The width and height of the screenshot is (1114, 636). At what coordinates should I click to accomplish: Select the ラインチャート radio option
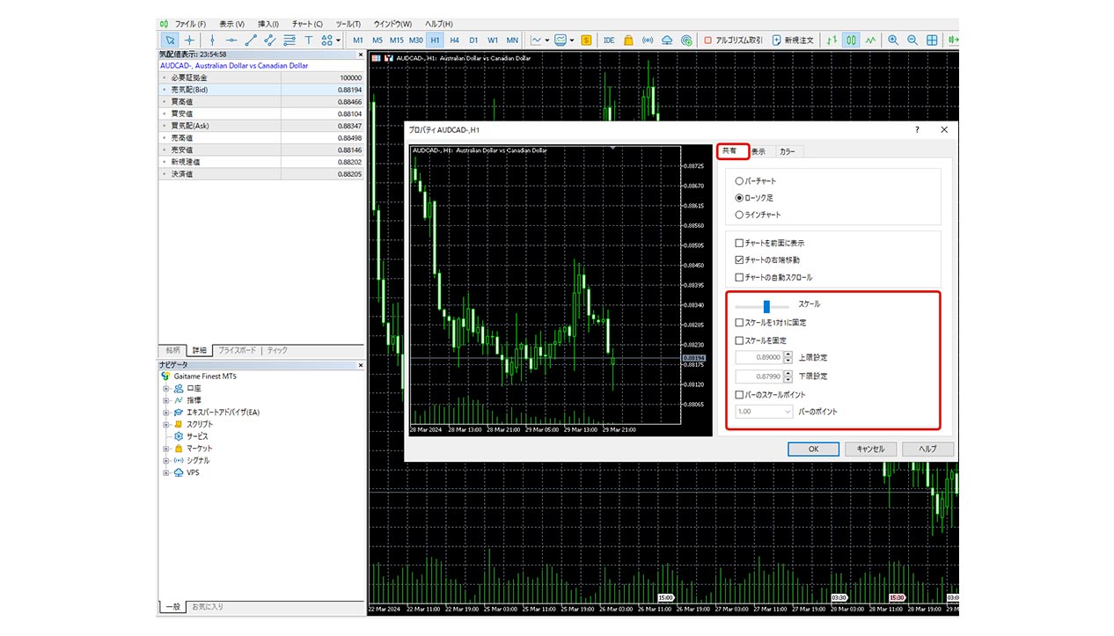[758, 215]
